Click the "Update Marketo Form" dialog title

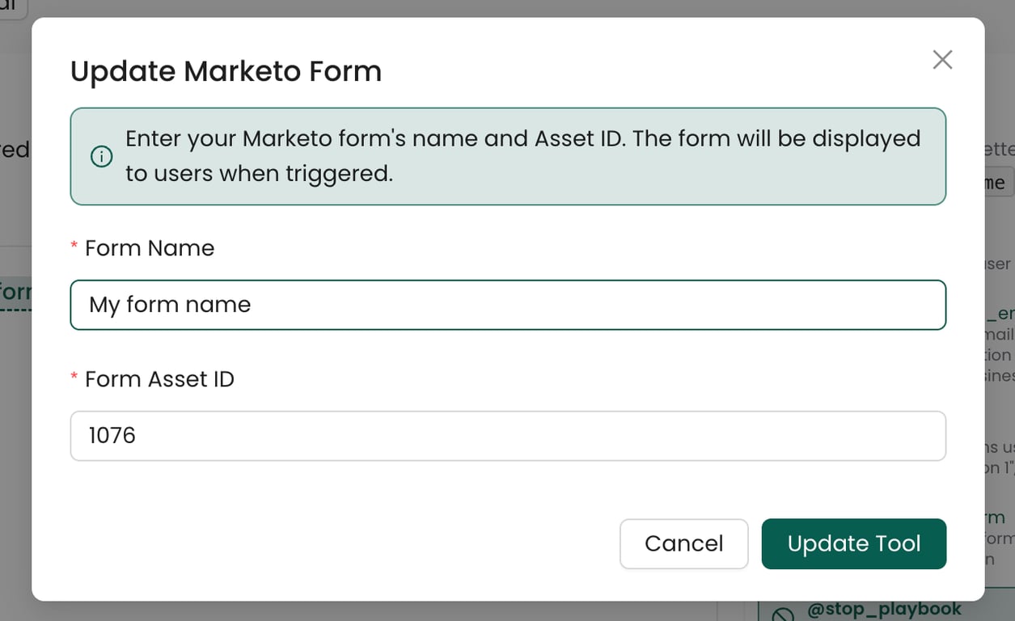226,71
